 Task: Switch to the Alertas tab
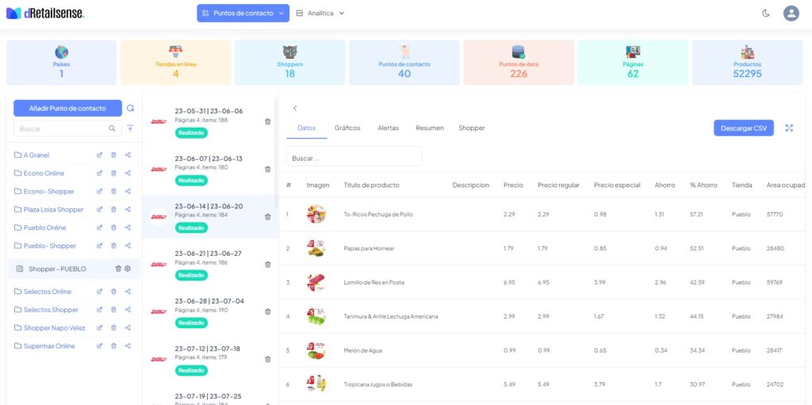click(x=388, y=128)
